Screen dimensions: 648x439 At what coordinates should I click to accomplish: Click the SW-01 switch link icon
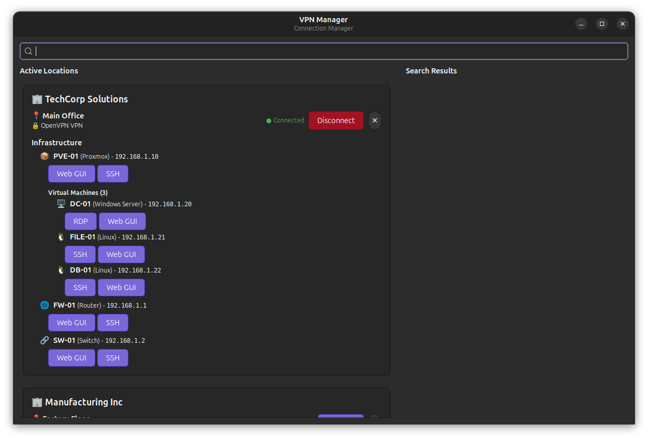click(45, 340)
